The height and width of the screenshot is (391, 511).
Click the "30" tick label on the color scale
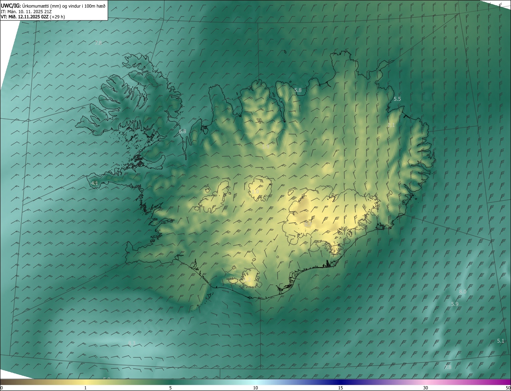tap(426, 388)
